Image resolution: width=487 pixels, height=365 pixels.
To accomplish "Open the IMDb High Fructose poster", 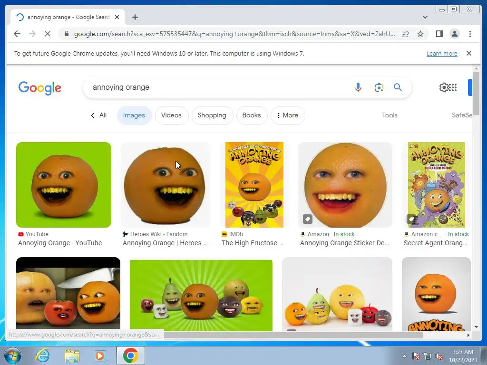I will point(254,185).
